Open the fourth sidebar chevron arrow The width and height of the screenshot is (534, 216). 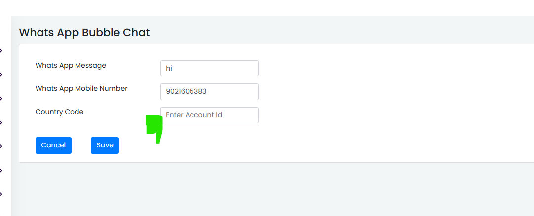coord(1,122)
